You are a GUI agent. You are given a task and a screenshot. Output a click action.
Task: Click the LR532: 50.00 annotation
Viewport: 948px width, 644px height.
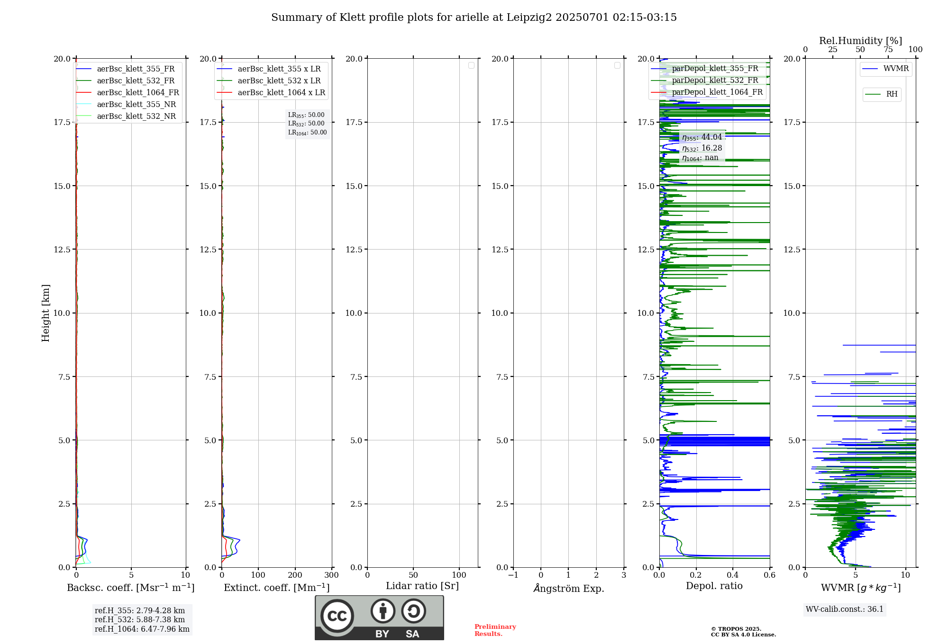306,124
